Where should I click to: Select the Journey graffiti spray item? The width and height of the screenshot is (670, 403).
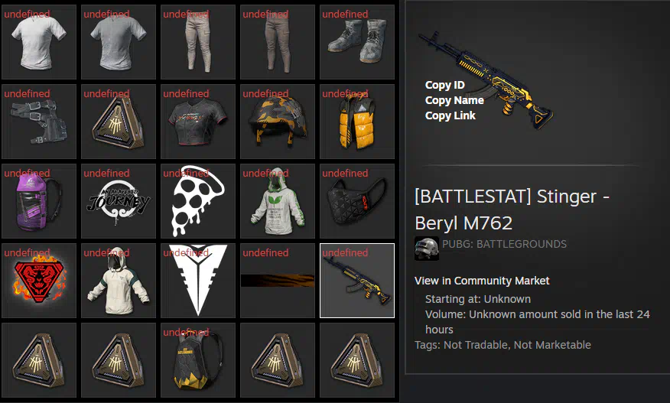[119, 201]
